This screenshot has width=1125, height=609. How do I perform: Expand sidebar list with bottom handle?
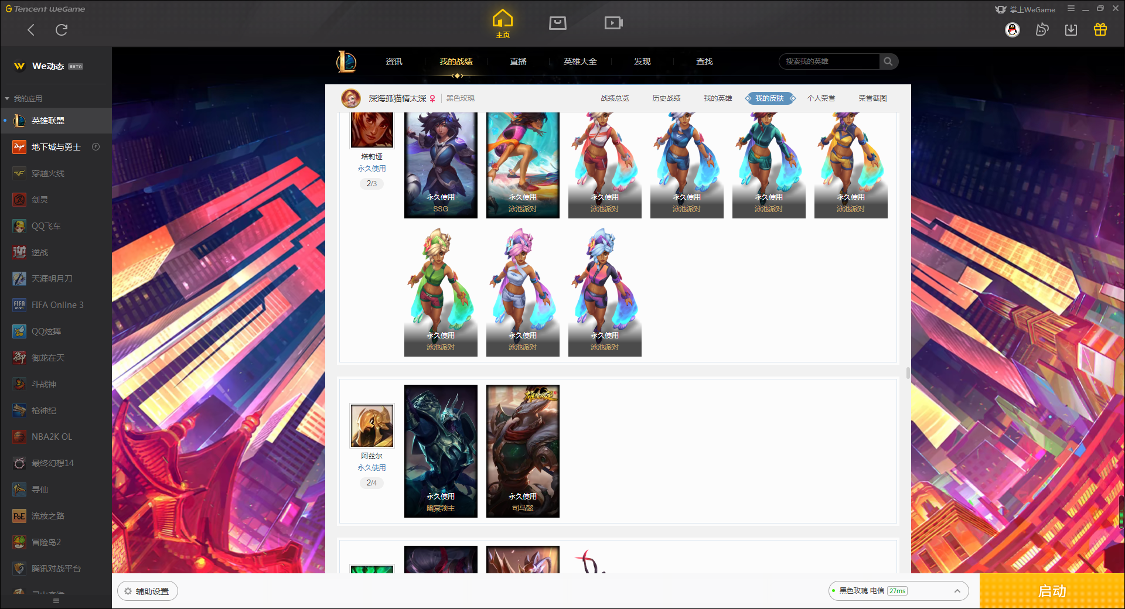(x=56, y=601)
